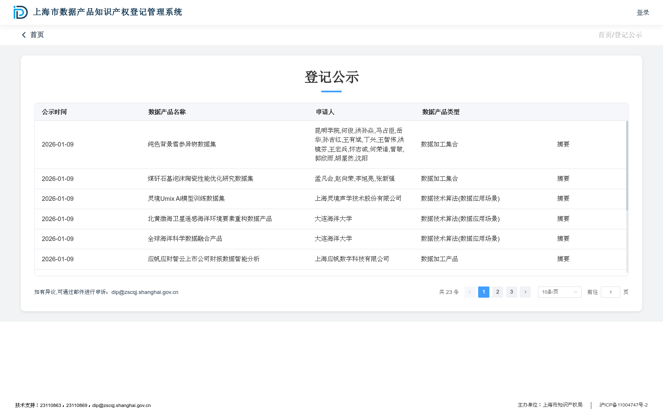Open 摘要 for 北黄渤海卫星遥感海洋环境要素重构数据产品
This screenshot has width=663, height=414.
point(563,219)
